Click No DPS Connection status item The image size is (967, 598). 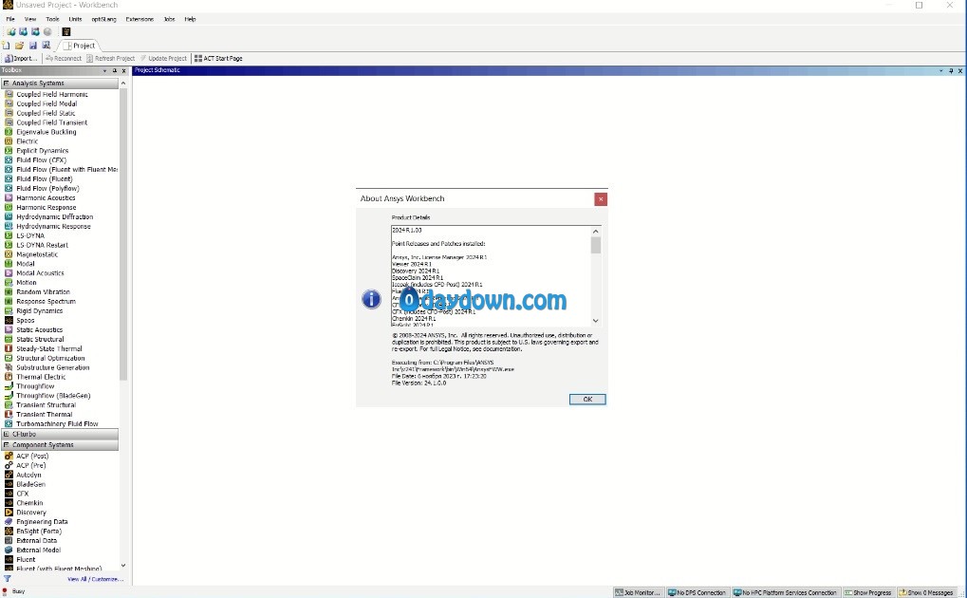pos(697,592)
